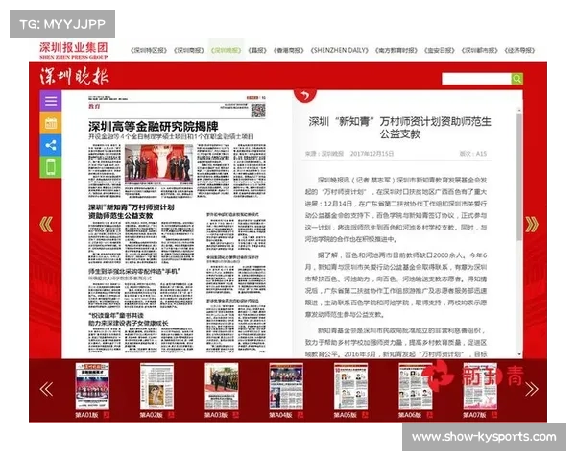Show later page thumbnails in bottom strip
Image resolution: width=576 pixels, height=461 pixels.
(x=532, y=389)
